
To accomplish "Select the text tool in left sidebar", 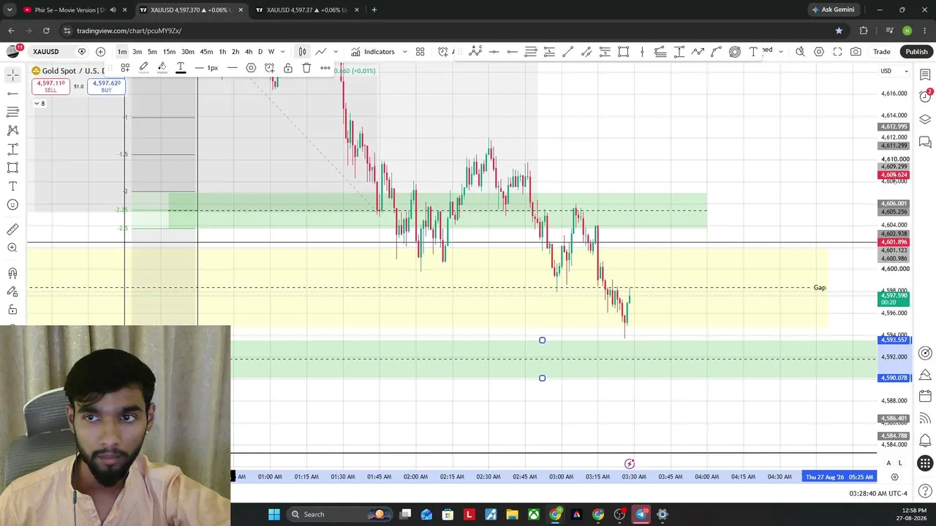I will 12,186.
